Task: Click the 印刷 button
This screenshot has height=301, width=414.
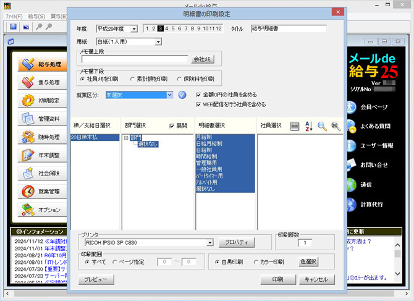Action: (278, 279)
